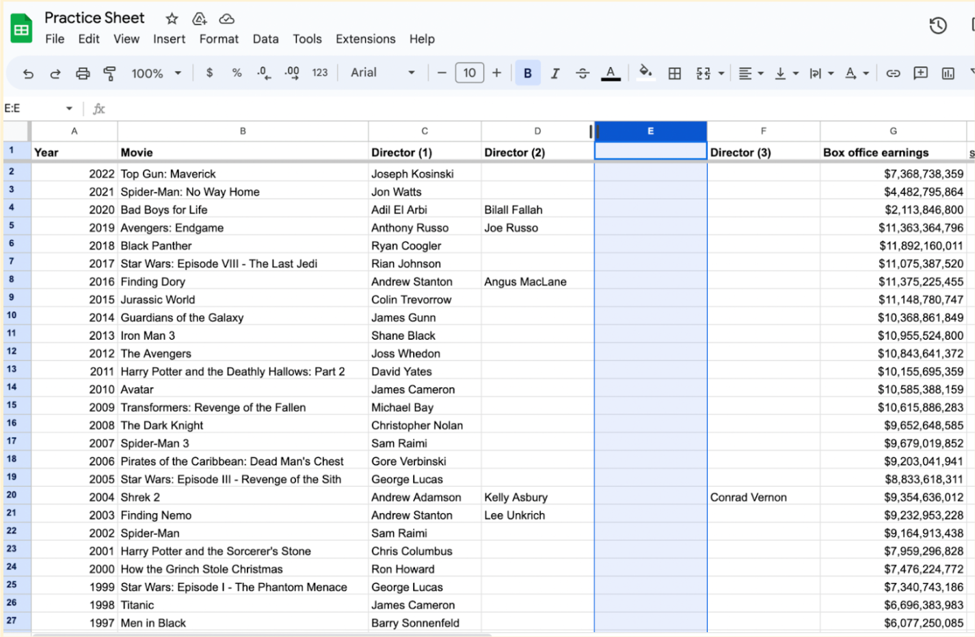Click the Redo arrow icon
This screenshot has width=975, height=637.
click(x=55, y=73)
